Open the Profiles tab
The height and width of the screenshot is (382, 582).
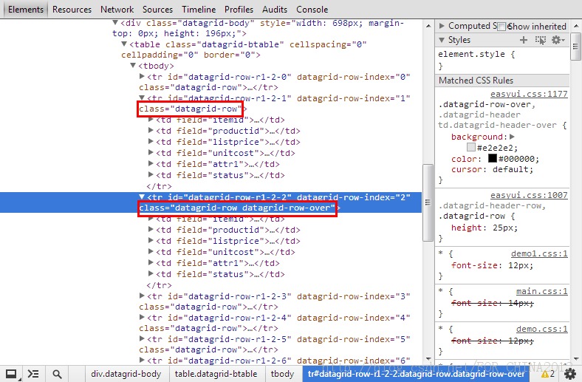pos(239,10)
